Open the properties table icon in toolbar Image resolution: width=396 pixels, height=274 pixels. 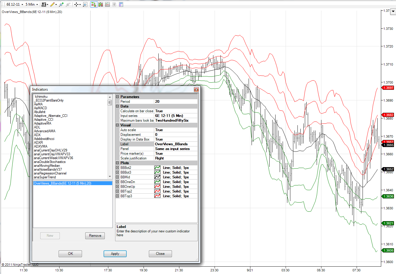(121, 4)
